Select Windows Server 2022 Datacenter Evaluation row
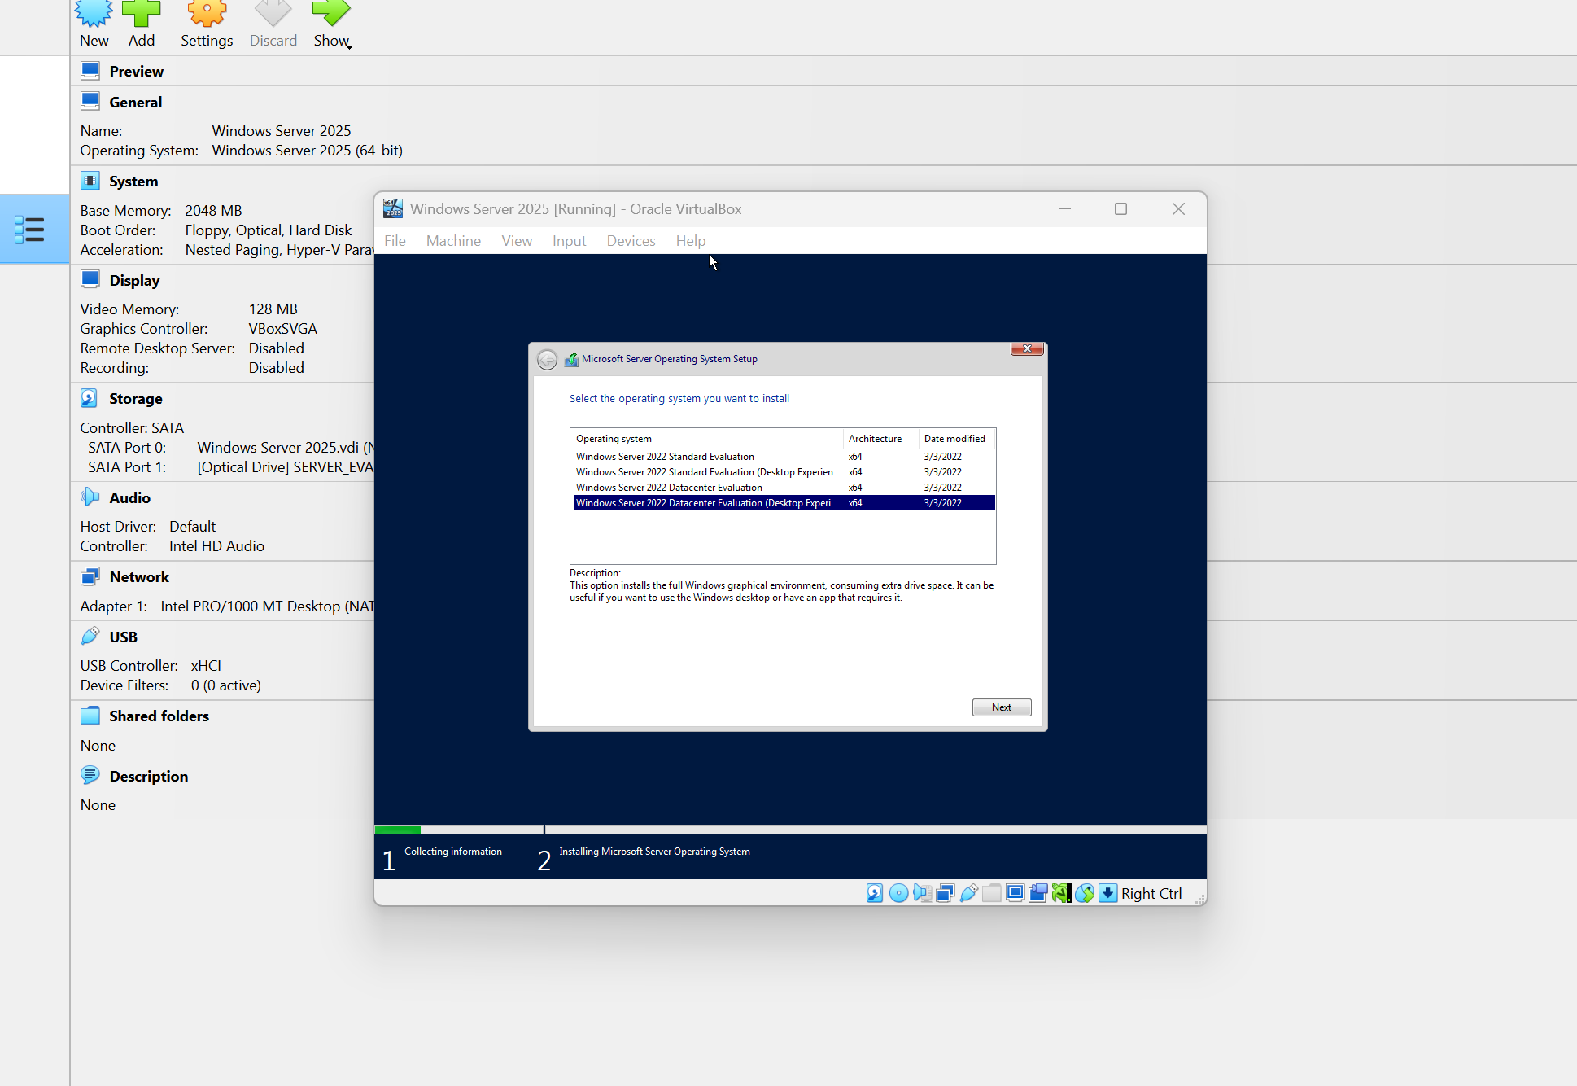 pyautogui.click(x=784, y=488)
